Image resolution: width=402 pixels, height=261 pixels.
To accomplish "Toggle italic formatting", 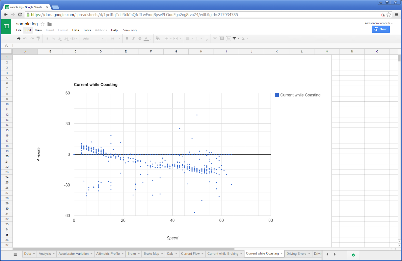I will 133,38.
